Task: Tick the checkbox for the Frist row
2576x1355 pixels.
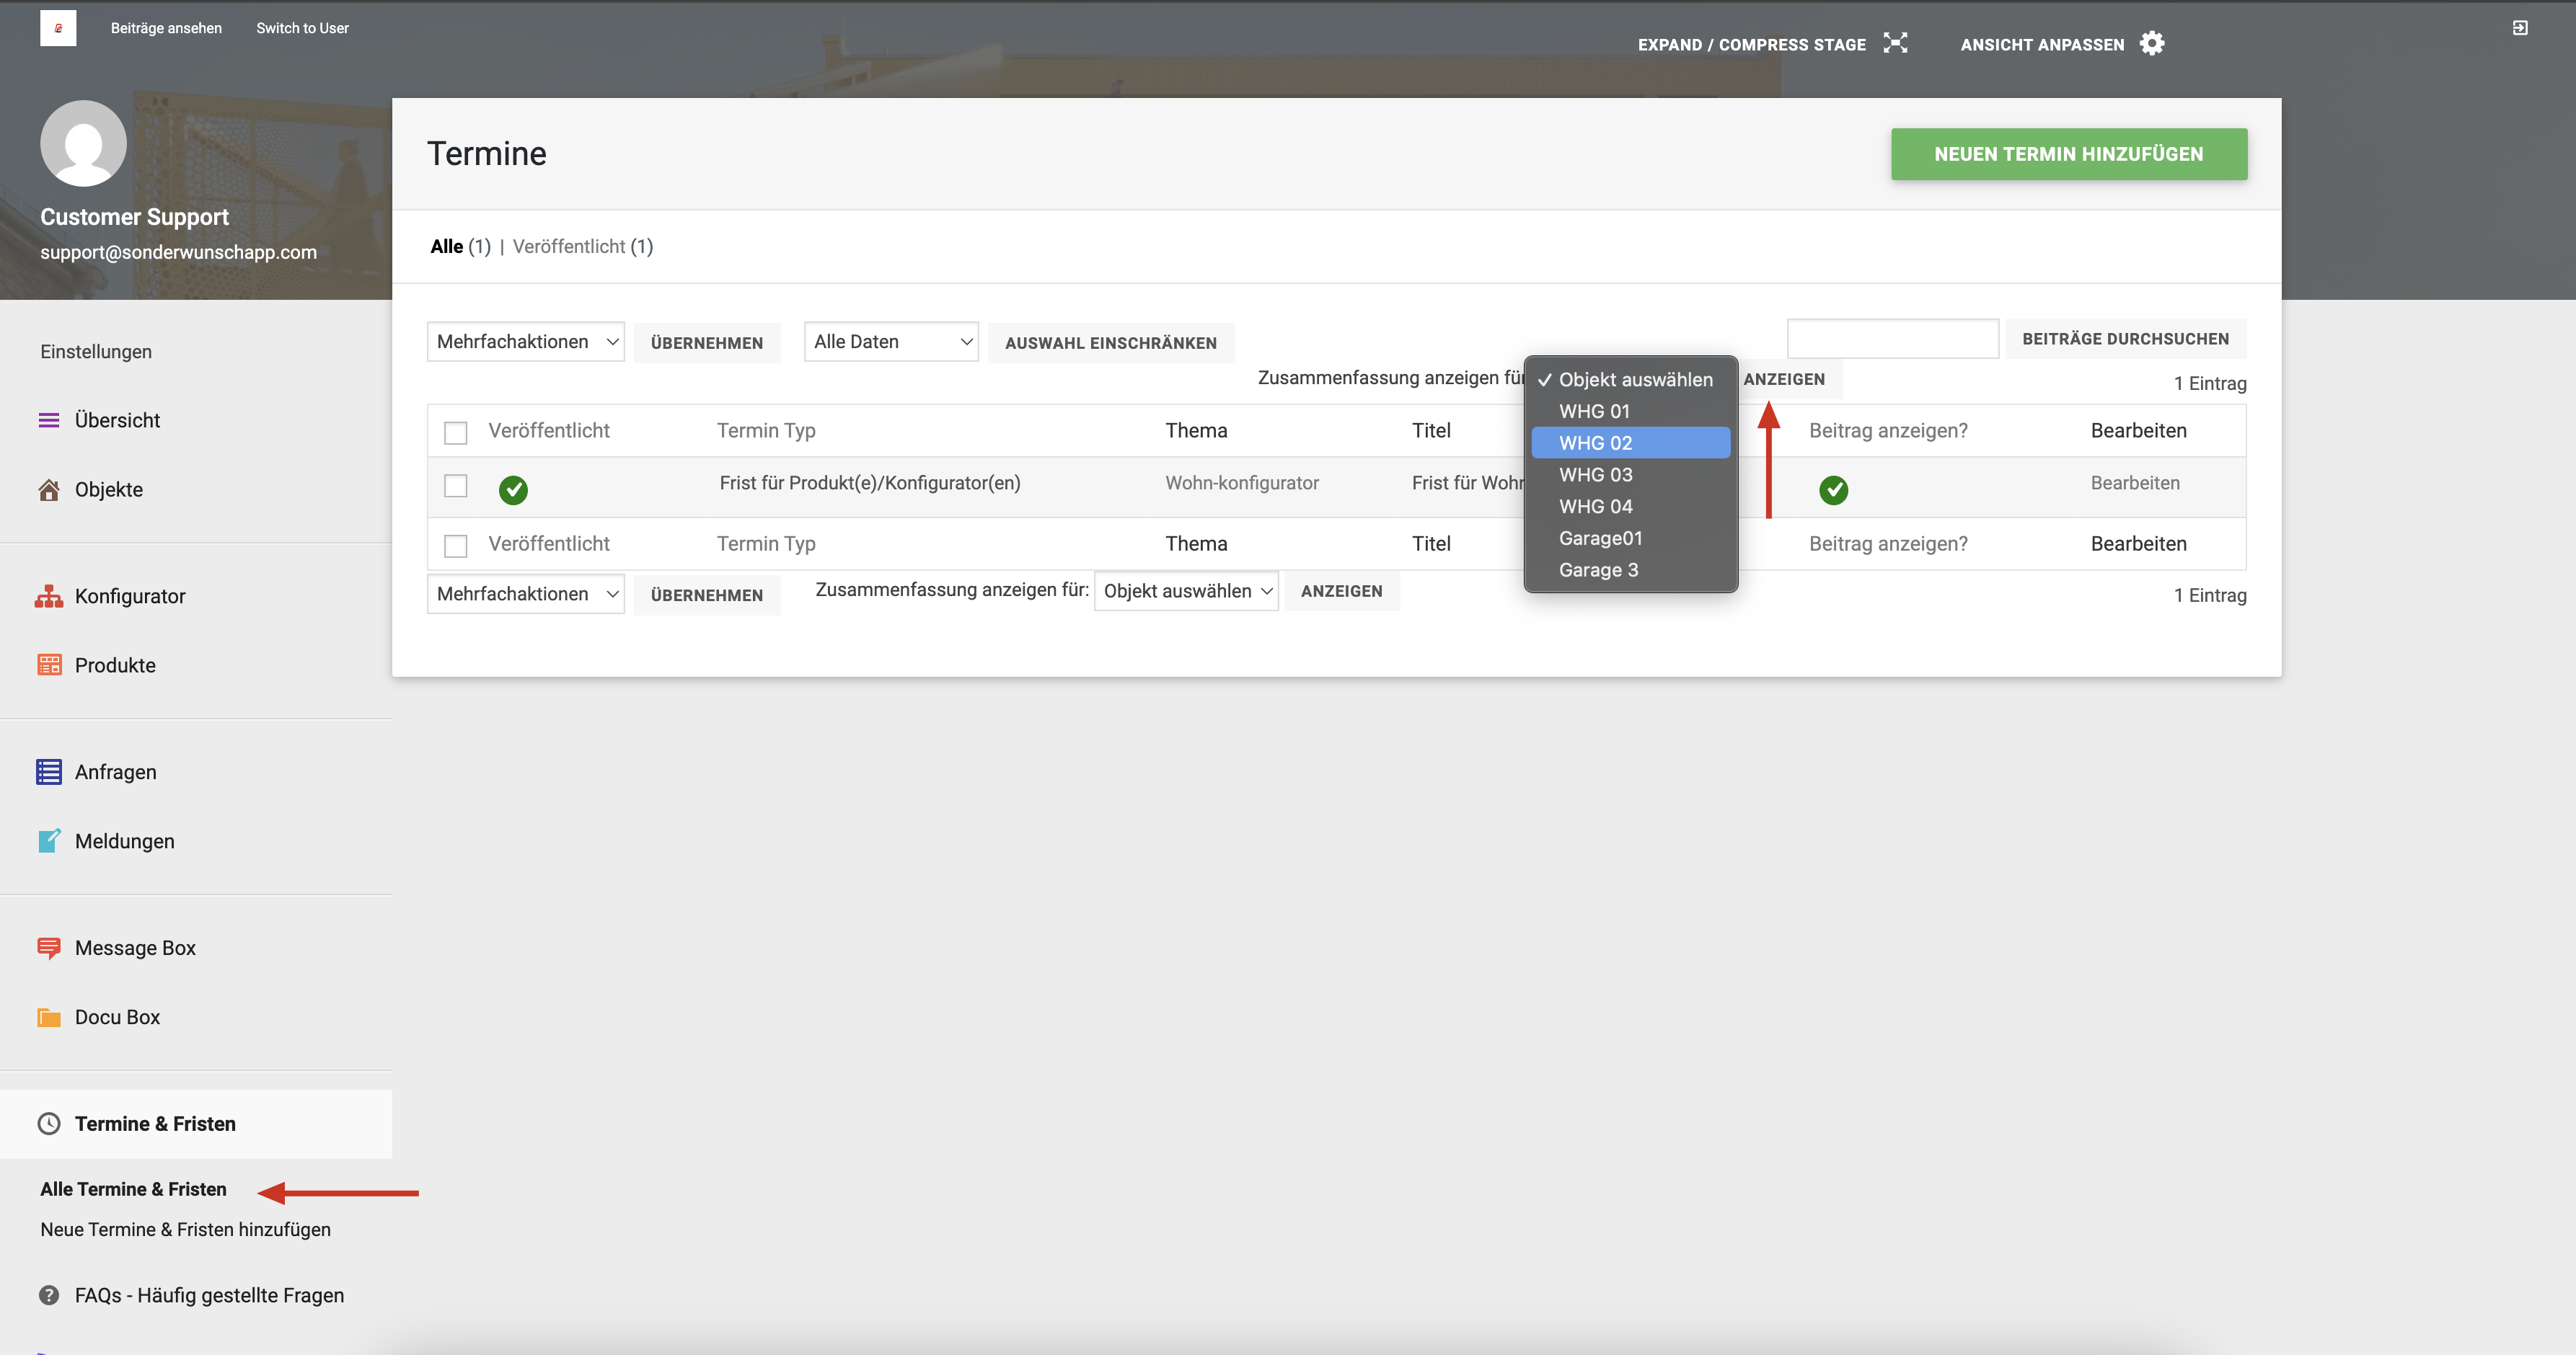Action: pyautogui.click(x=456, y=486)
